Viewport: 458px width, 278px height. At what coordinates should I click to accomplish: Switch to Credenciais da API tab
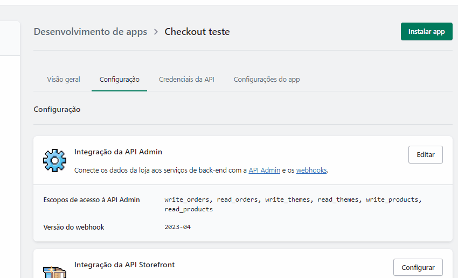click(x=186, y=79)
